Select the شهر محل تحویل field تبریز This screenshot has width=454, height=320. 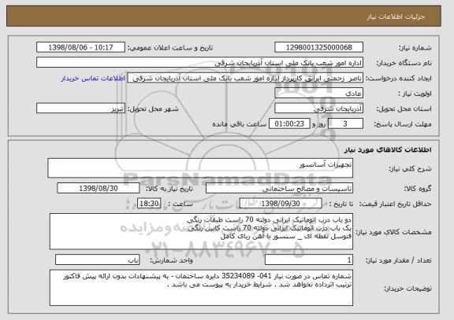(80, 109)
